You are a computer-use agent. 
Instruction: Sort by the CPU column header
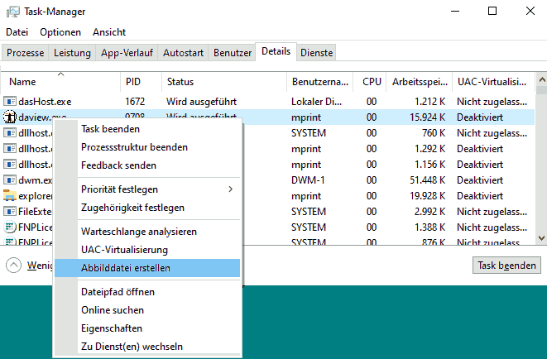click(x=370, y=82)
